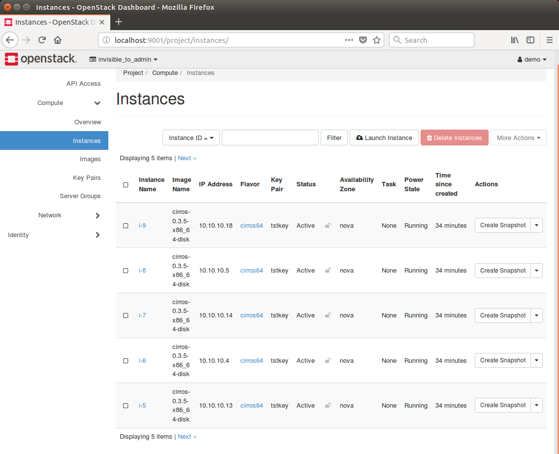Show site info icon in address bar
The width and height of the screenshot is (559, 454).
tap(106, 40)
